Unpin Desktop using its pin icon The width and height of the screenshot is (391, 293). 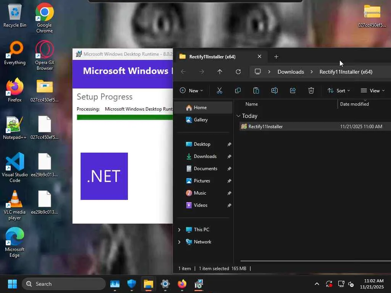coord(229,144)
